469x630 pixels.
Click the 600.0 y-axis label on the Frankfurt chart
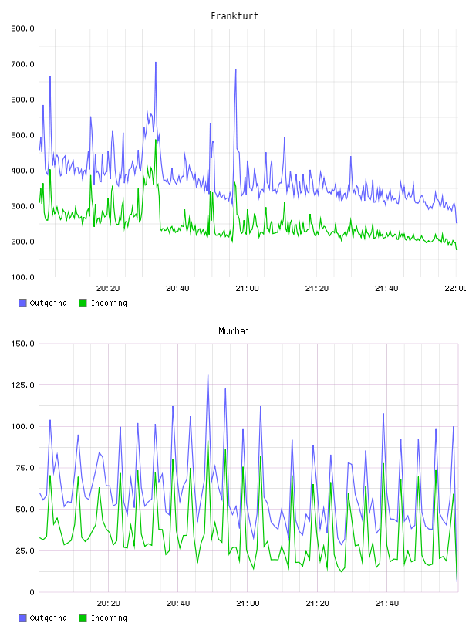point(22,100)
